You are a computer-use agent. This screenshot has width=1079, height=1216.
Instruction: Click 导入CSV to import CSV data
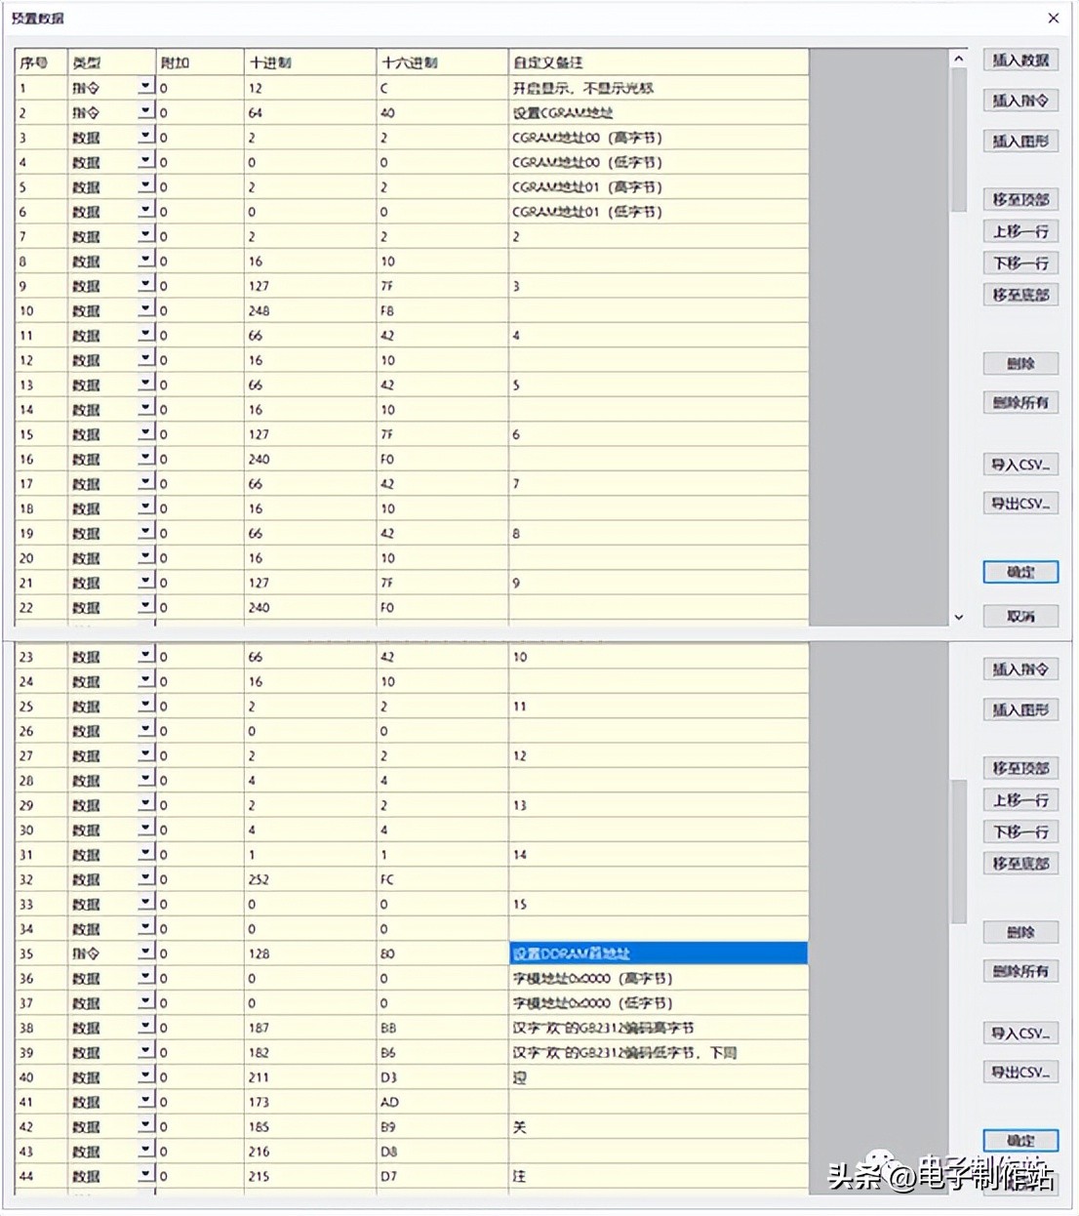[1020, 464]
